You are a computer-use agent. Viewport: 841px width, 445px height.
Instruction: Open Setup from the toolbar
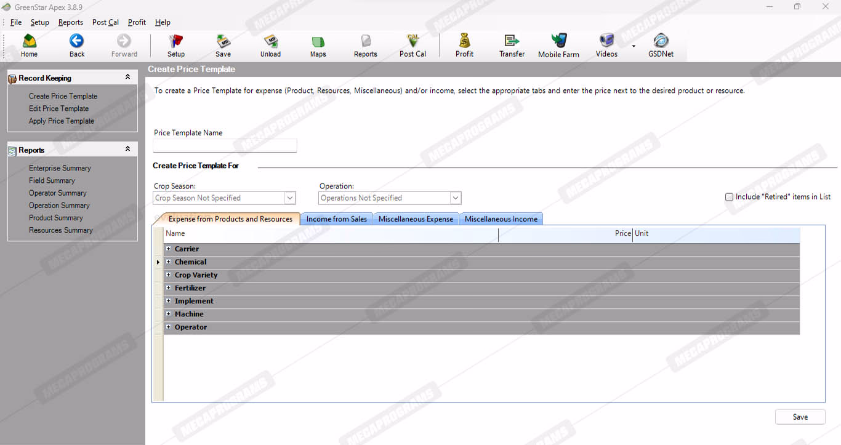click(176, 46)
